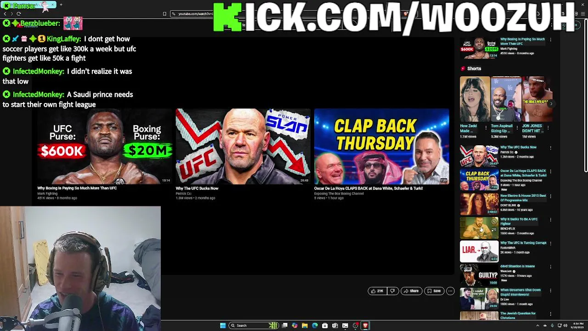Open options for 'The Jewish Question for Christians'

[550, 314]
